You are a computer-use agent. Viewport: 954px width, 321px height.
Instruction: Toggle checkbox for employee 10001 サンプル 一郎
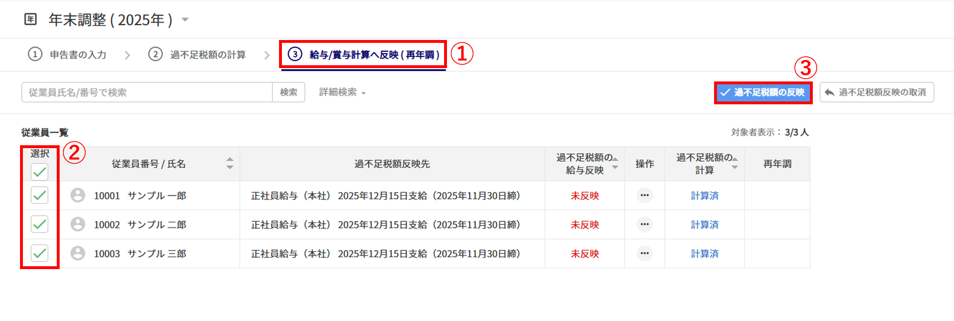40,195
